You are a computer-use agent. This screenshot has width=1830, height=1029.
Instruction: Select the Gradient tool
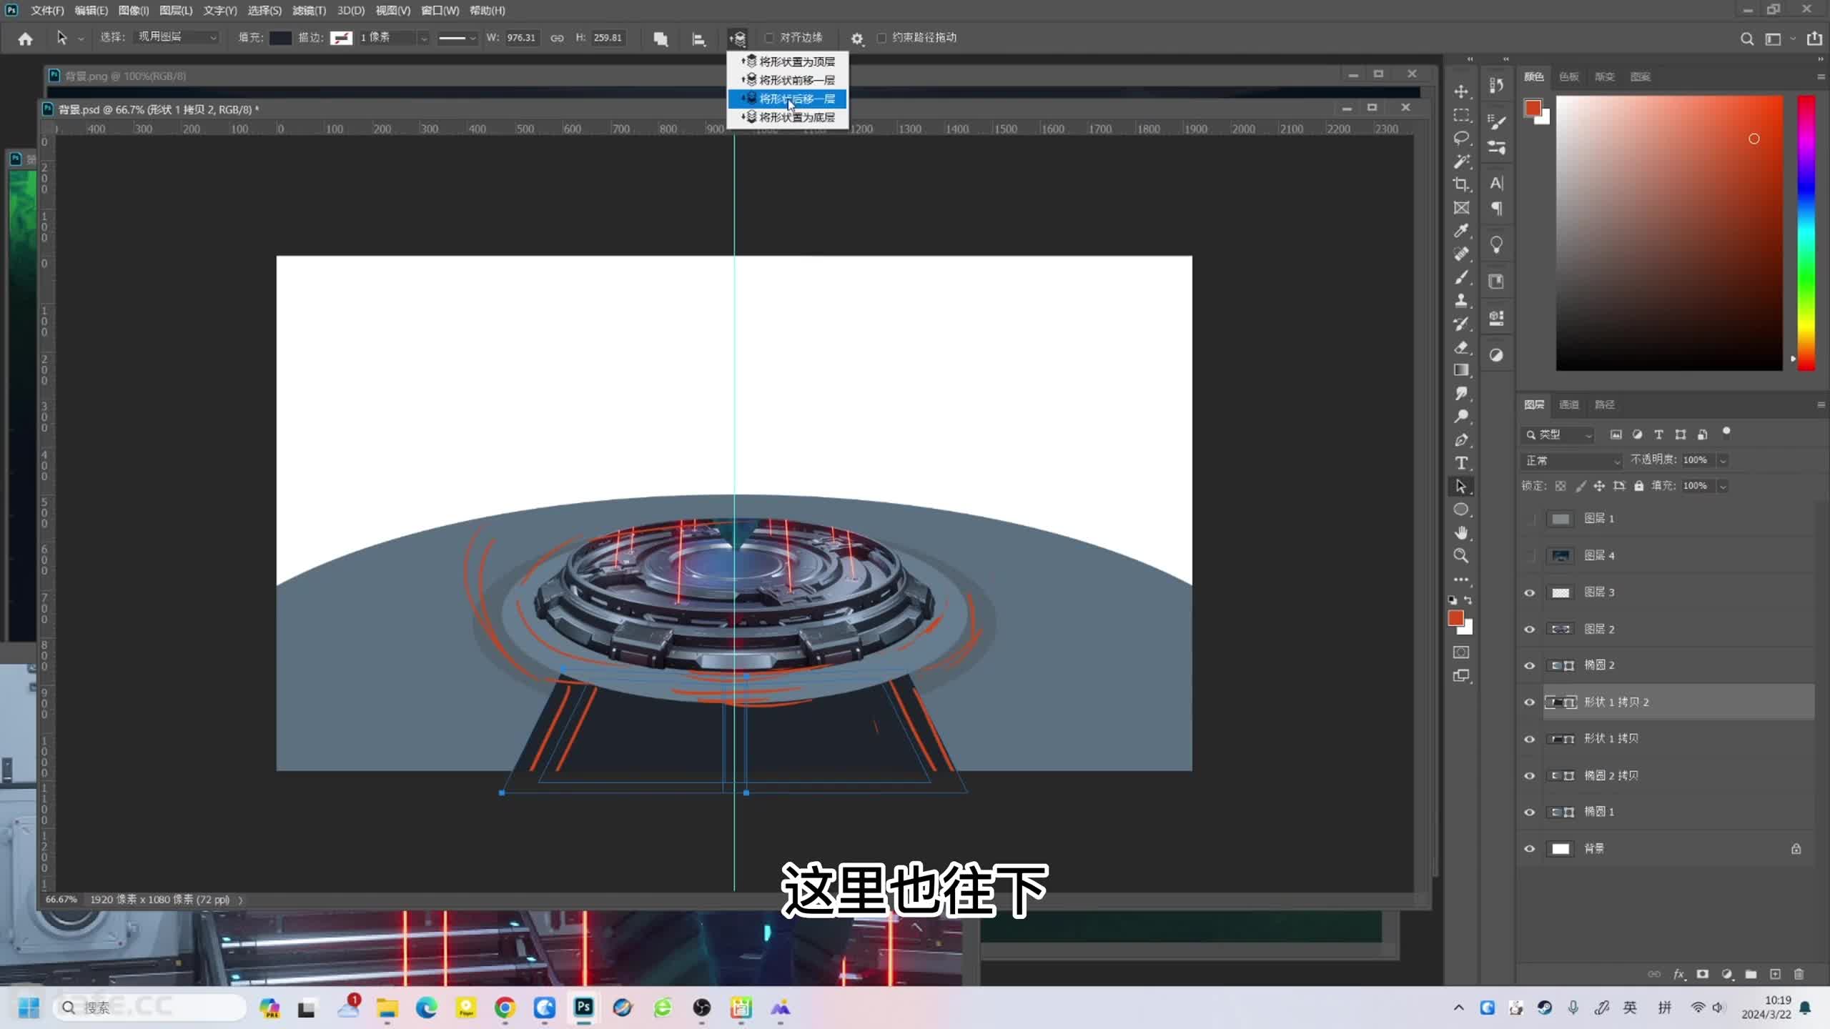tap(1461, 370)
